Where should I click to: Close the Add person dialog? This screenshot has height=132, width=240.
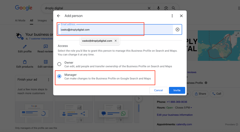tap(181, 16)
